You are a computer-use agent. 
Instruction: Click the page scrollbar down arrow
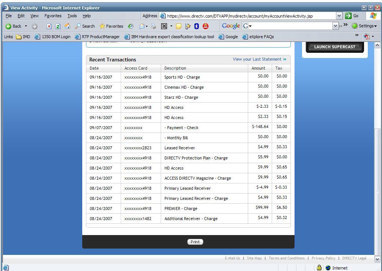(377, 259)
